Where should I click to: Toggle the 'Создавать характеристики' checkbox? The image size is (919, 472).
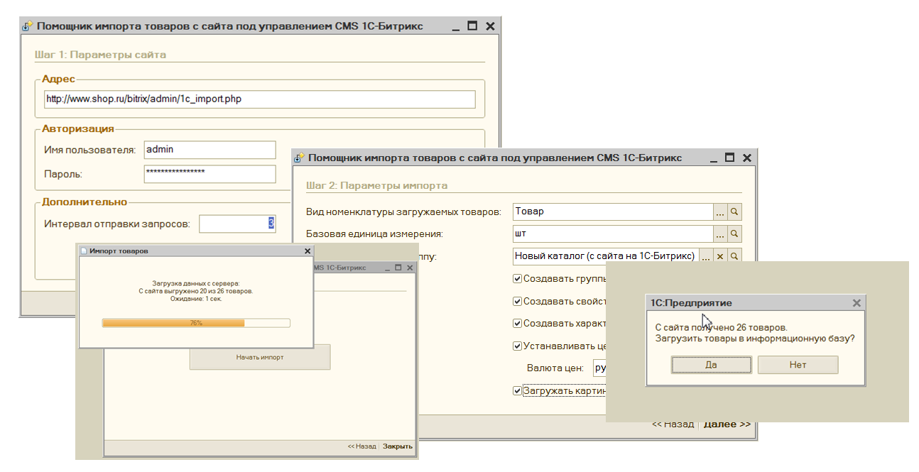coord(517,323)
